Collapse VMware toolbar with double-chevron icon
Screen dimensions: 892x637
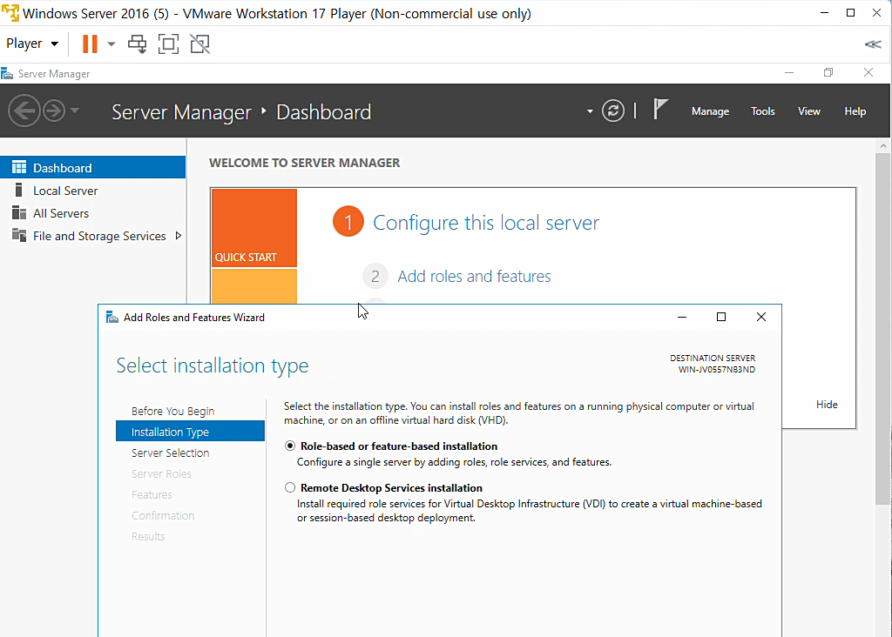coord(873,44)
